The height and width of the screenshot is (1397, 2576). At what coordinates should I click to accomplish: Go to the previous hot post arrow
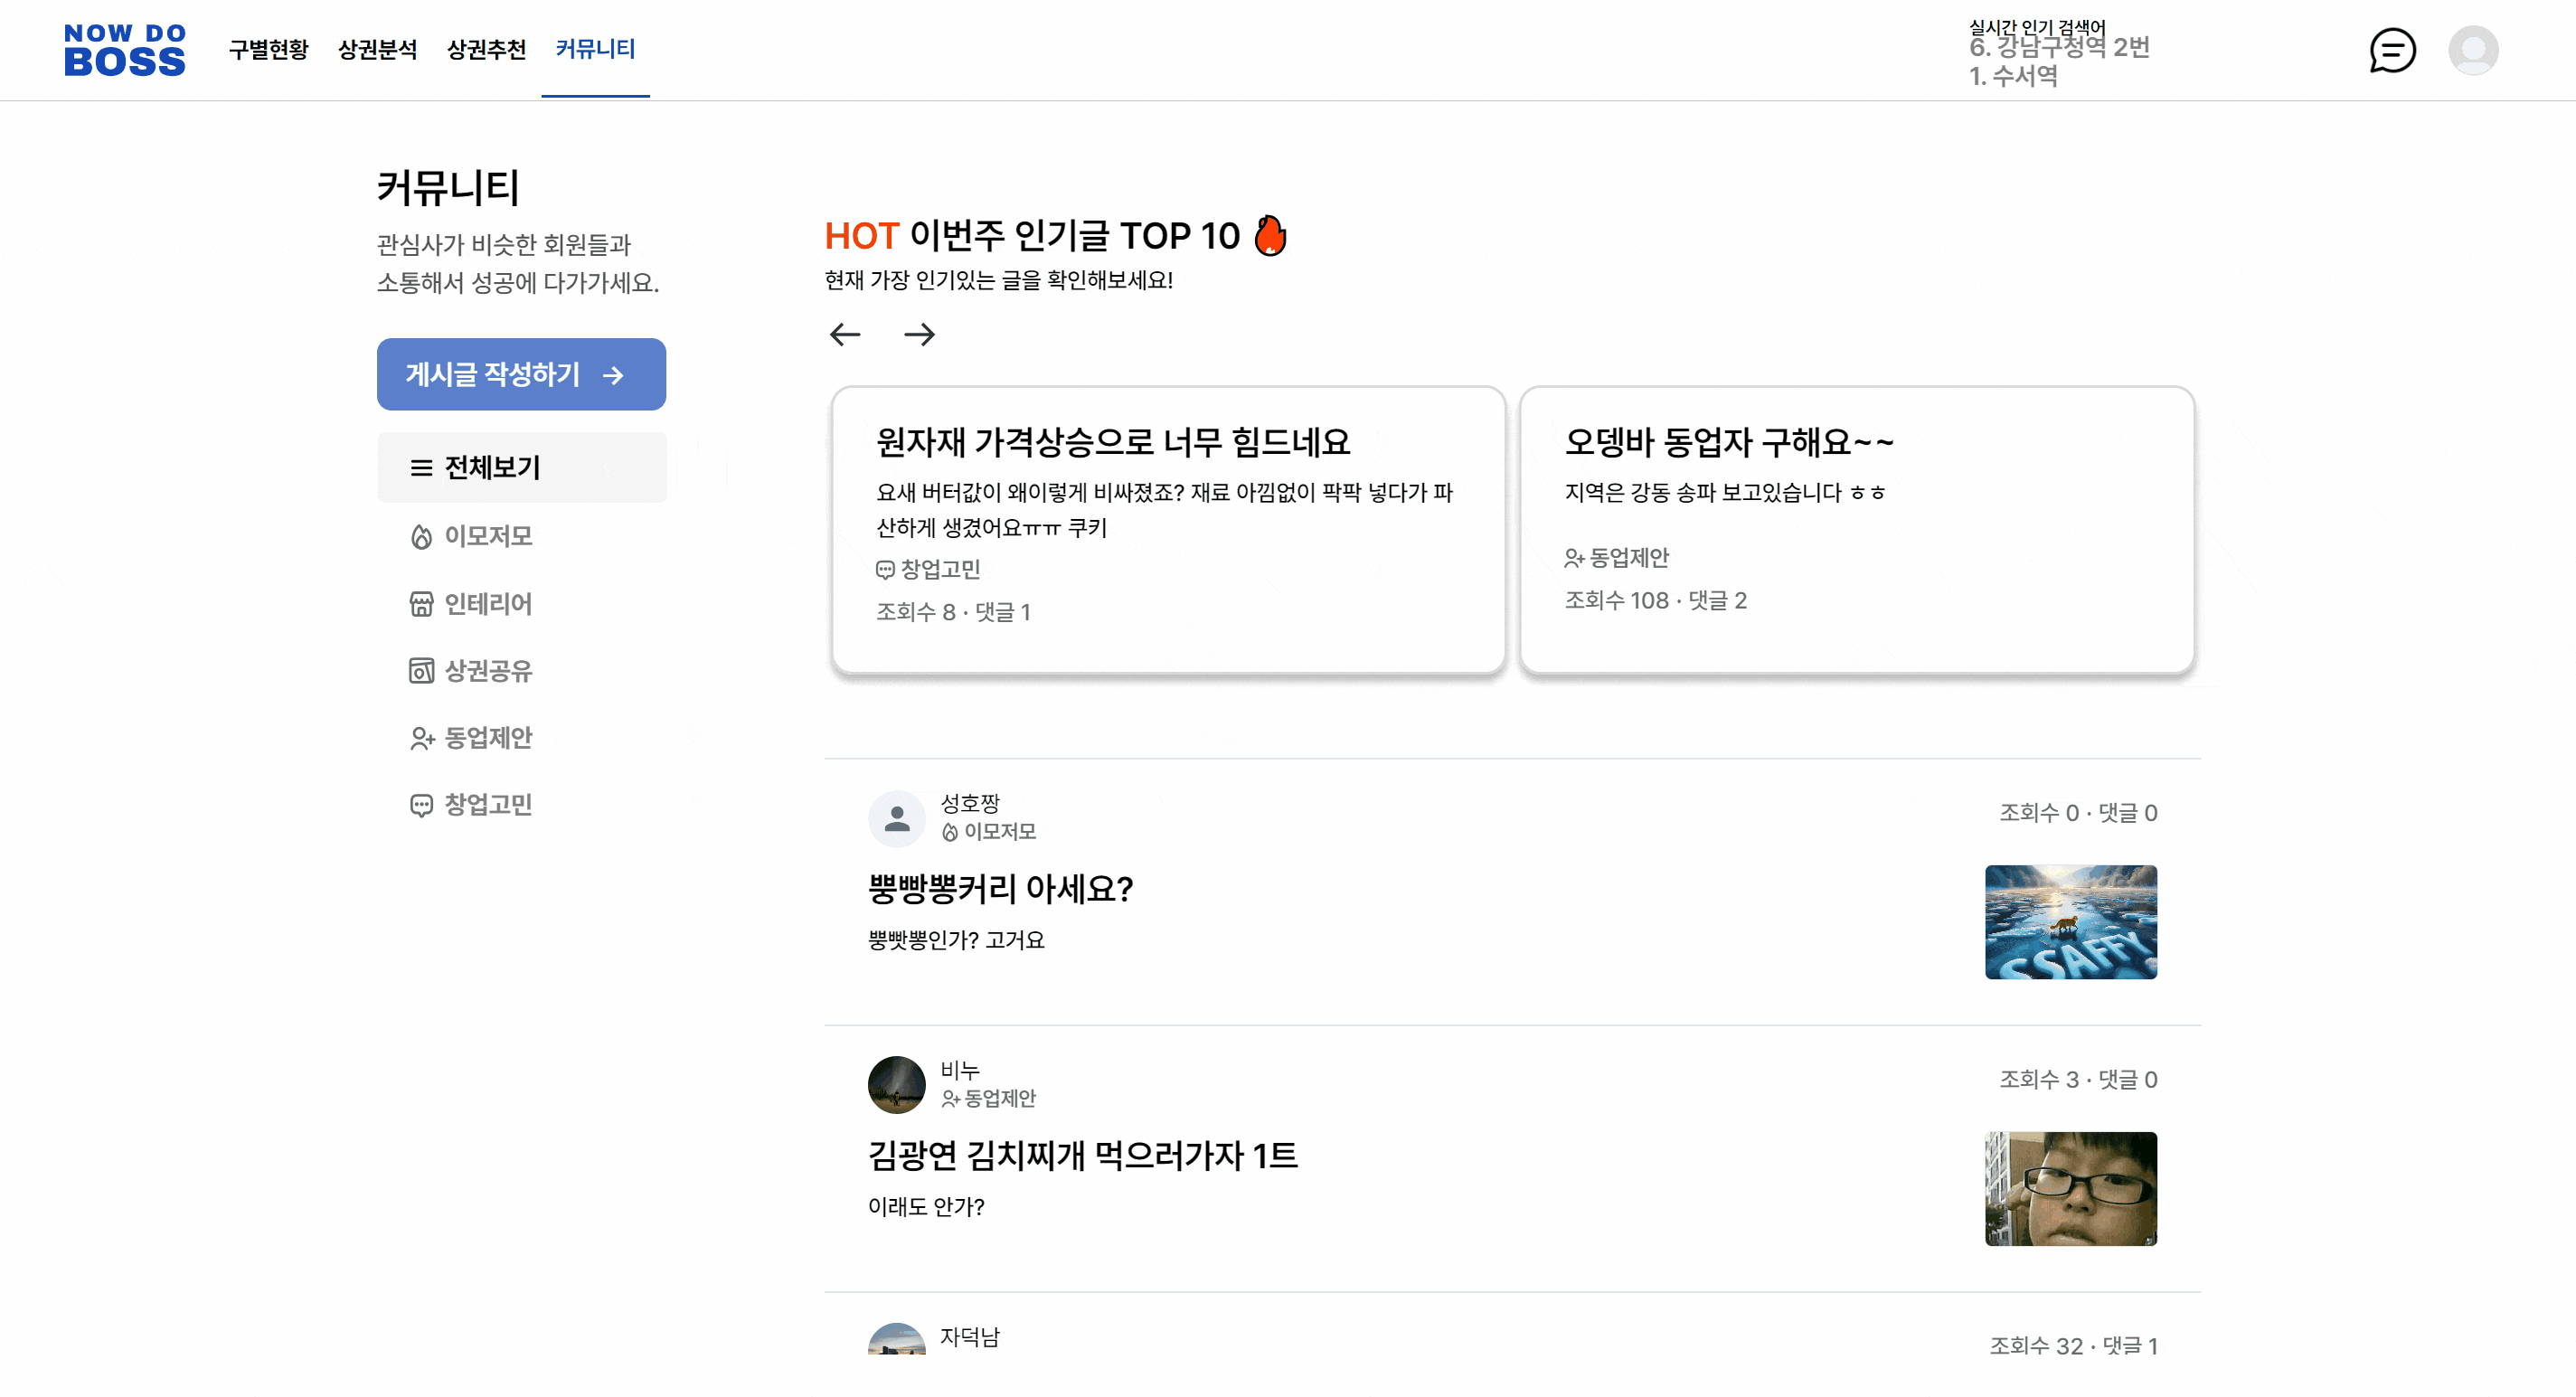[845, 334]
